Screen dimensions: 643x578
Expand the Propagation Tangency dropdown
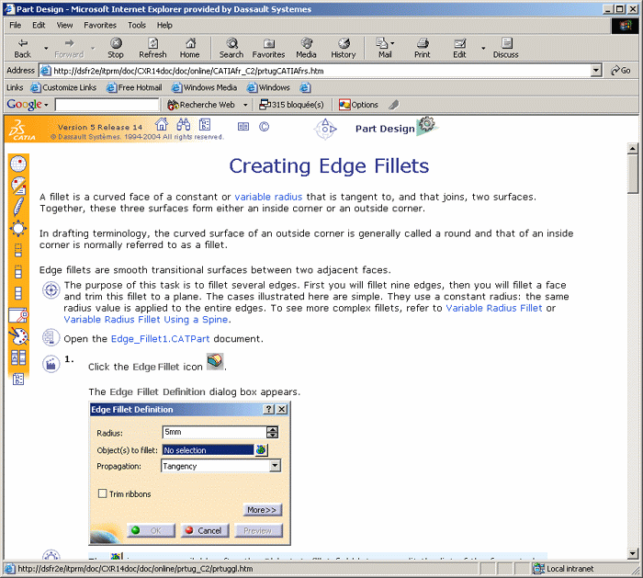coord(275,466)
